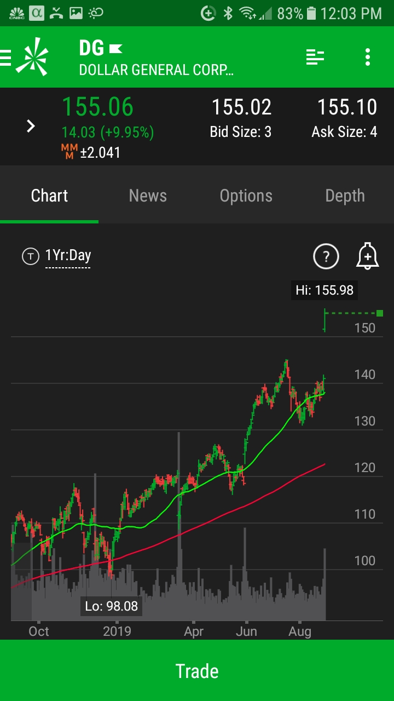
Task: Switch to the Options tab
Action: tap(246, 196)
